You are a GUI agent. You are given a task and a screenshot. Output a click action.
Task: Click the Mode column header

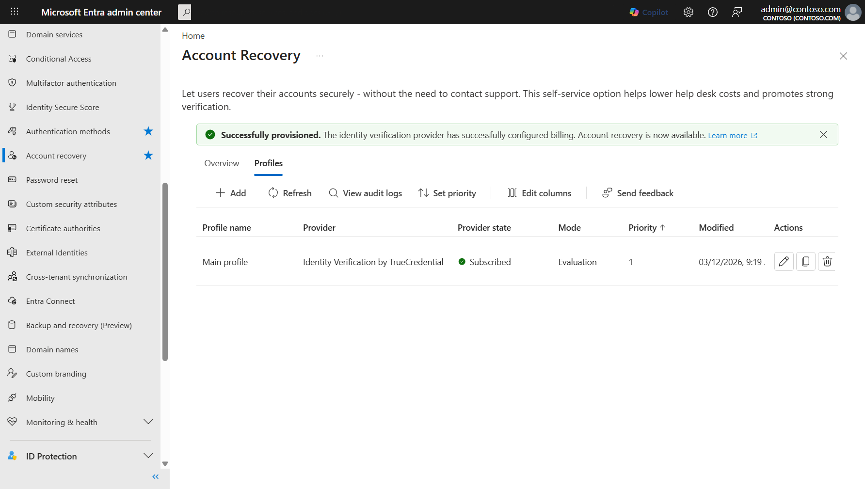[x=569, y=228]
